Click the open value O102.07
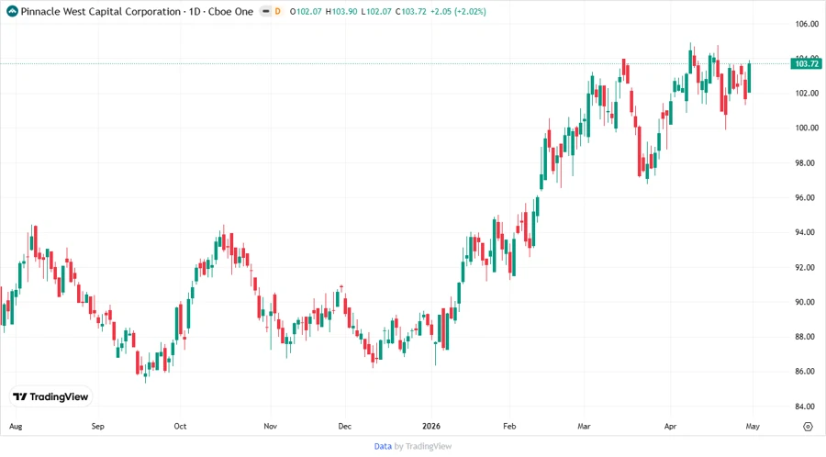This screenshot has width=826, height=457. tap(306, 11)
